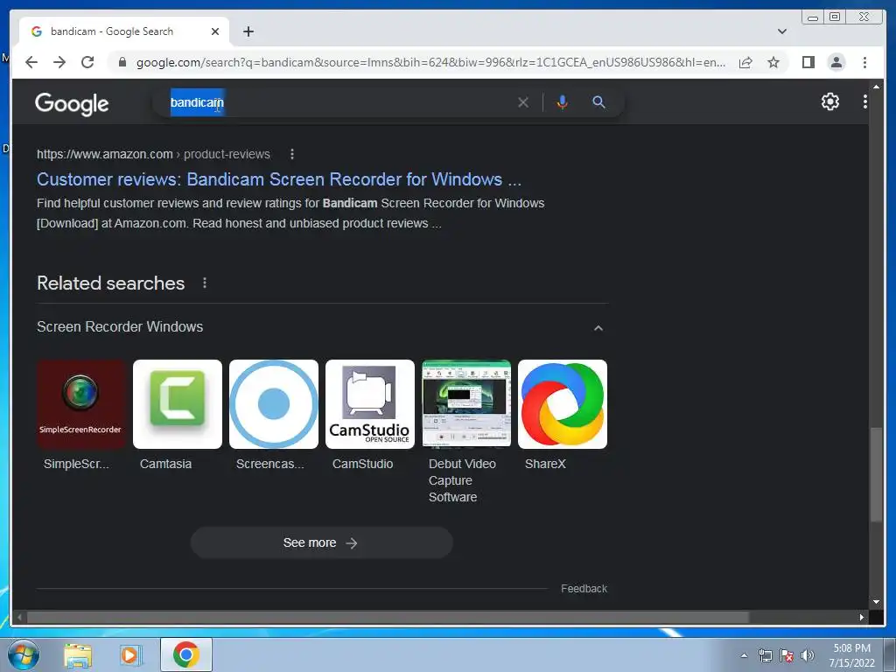Open the ShareX thumbnail
This screenshot has width=896, height=672.
click(563, 404)
